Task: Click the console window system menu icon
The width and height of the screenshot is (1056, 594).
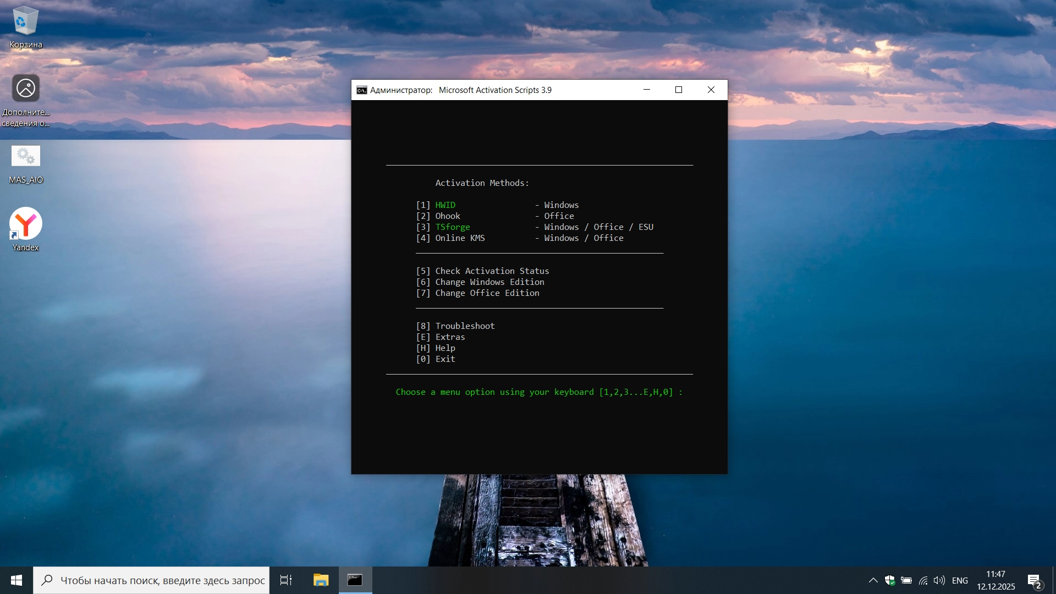Action: (x=361, y=90)
